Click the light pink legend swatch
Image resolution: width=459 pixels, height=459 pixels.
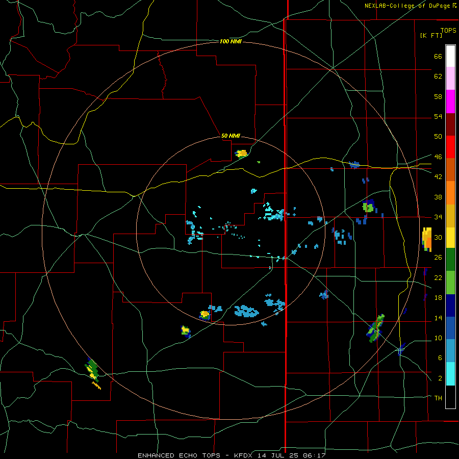tap(450, 78)
